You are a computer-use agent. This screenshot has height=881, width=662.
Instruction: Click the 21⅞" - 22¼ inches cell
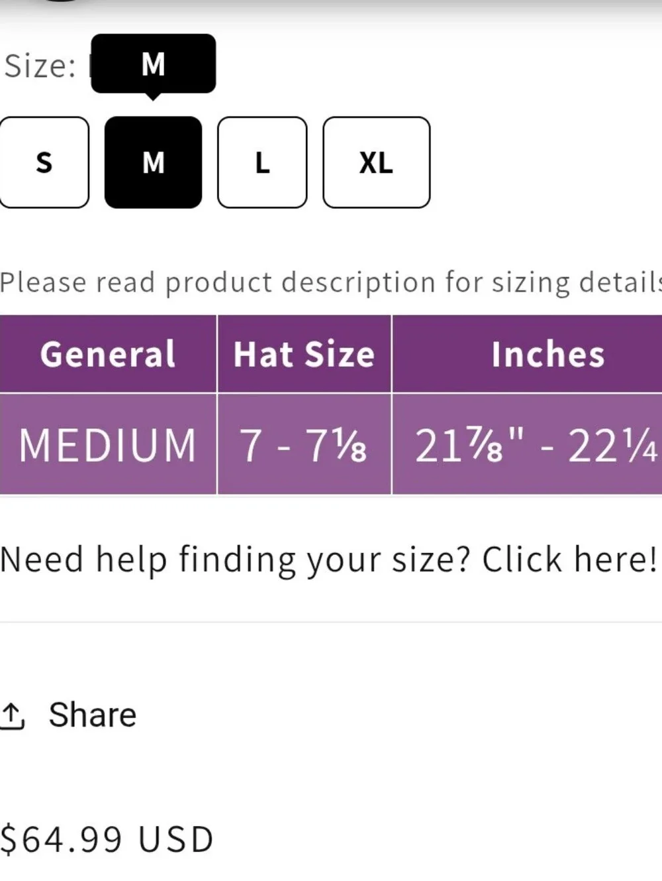[x=527, y=444]
